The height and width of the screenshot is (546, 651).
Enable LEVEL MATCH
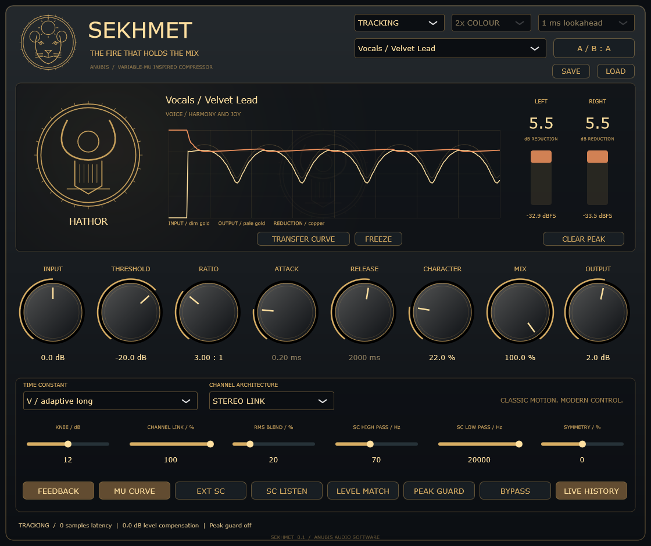363,491
